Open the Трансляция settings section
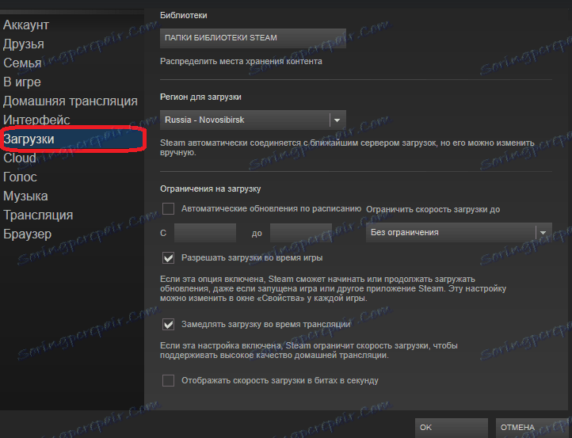 (38, 215)
